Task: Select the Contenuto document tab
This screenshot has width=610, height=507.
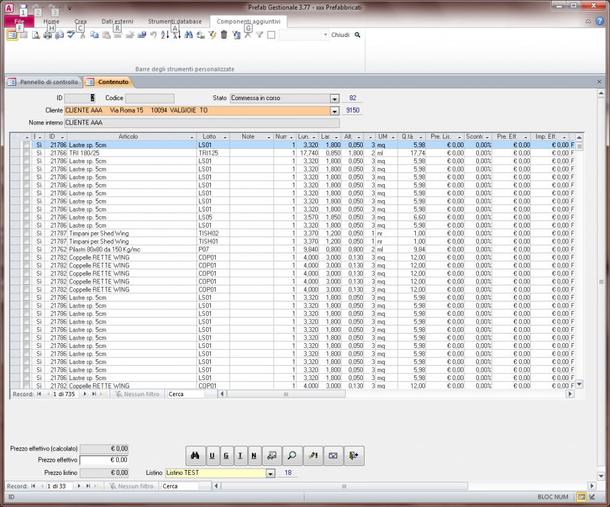Action: click(108, 82)
